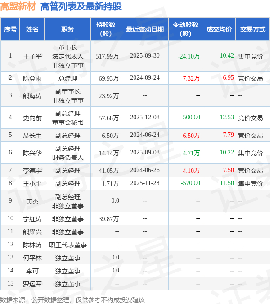Click holdings value 69.93万
Viewport: 270px width, 304px height.
pos(108,78)
